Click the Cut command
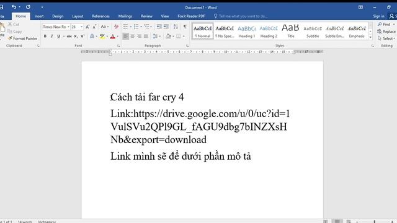Viewport: 397px width, 223px height. point(14,24)
